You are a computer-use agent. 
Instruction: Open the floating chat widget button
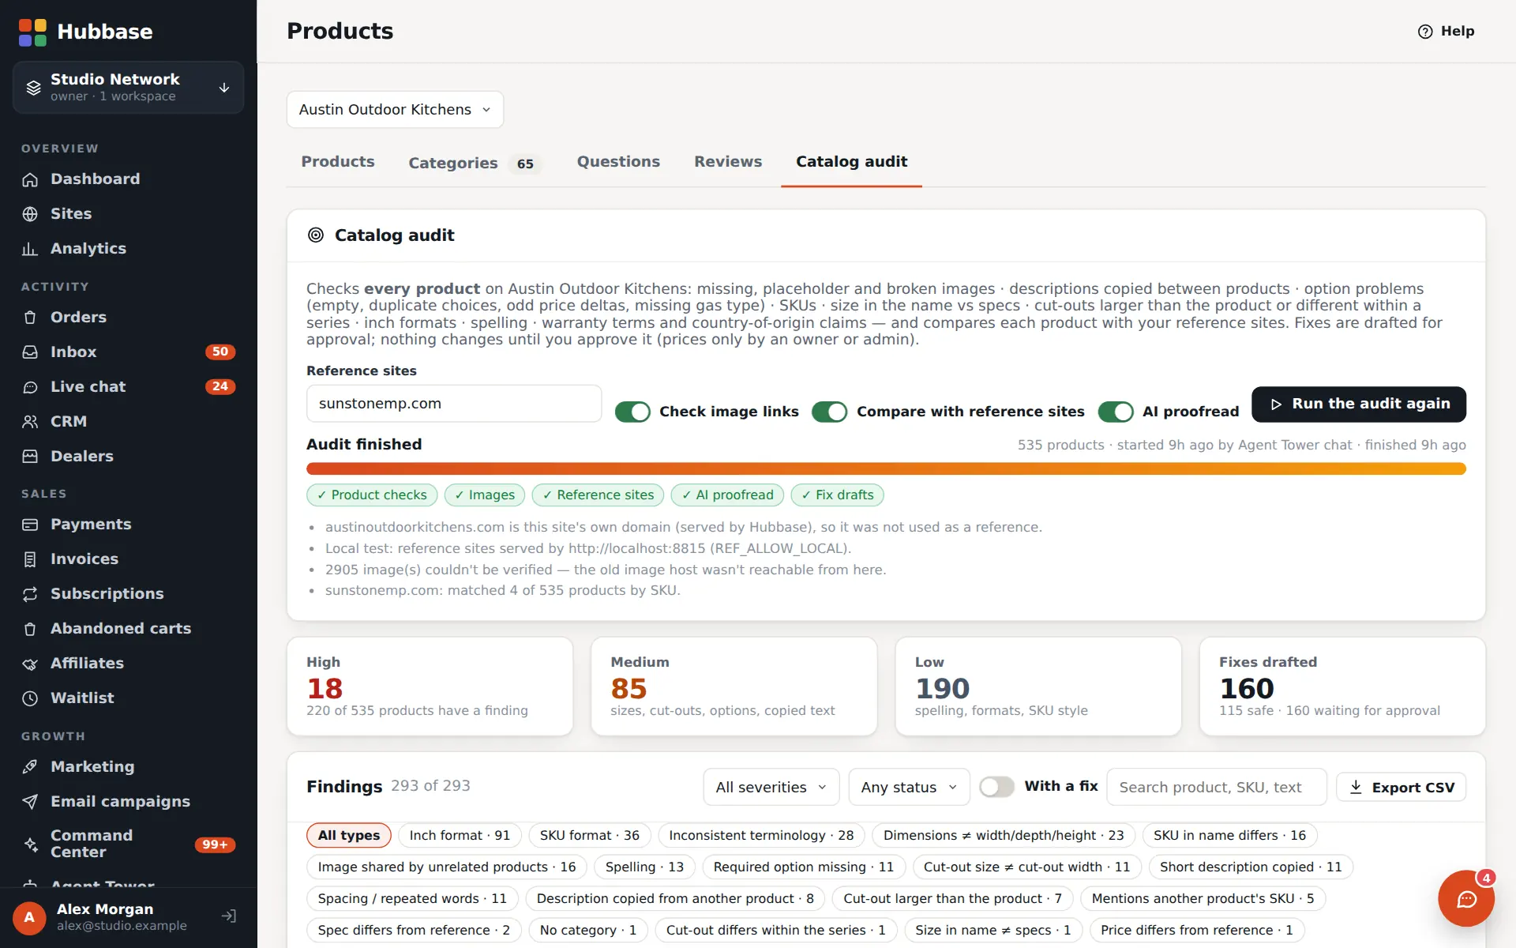[x=1466, y=898]
